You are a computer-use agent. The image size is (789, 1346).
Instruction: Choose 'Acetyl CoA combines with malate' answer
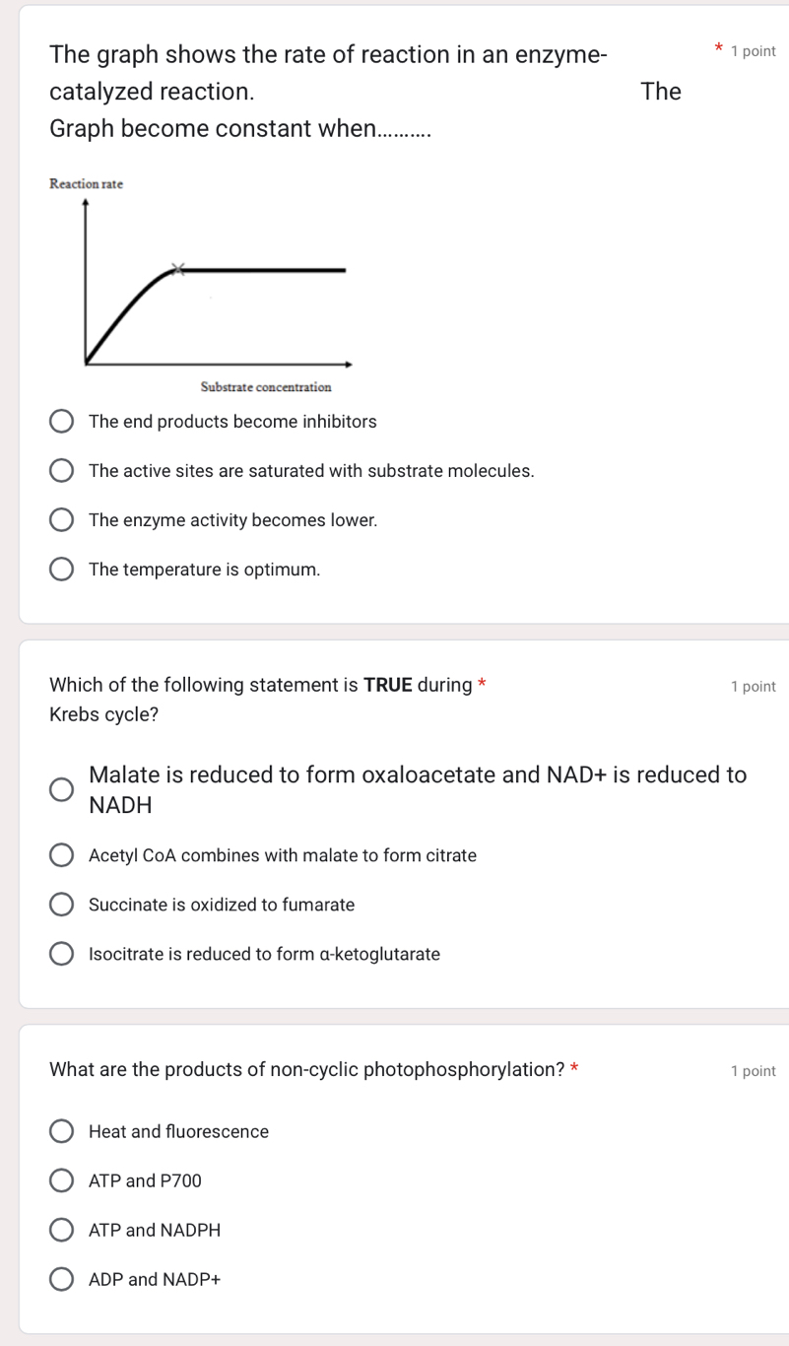[x=61, y=855]
